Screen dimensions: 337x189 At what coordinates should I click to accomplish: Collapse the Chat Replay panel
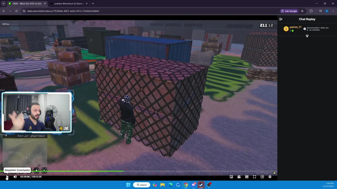281,19
